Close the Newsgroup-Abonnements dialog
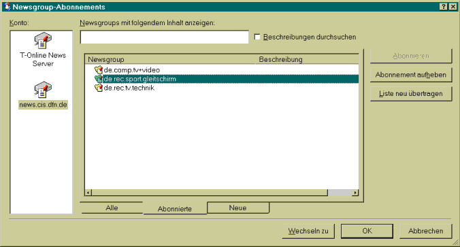Screen dimensions: 460x247 tap(453, 7)
